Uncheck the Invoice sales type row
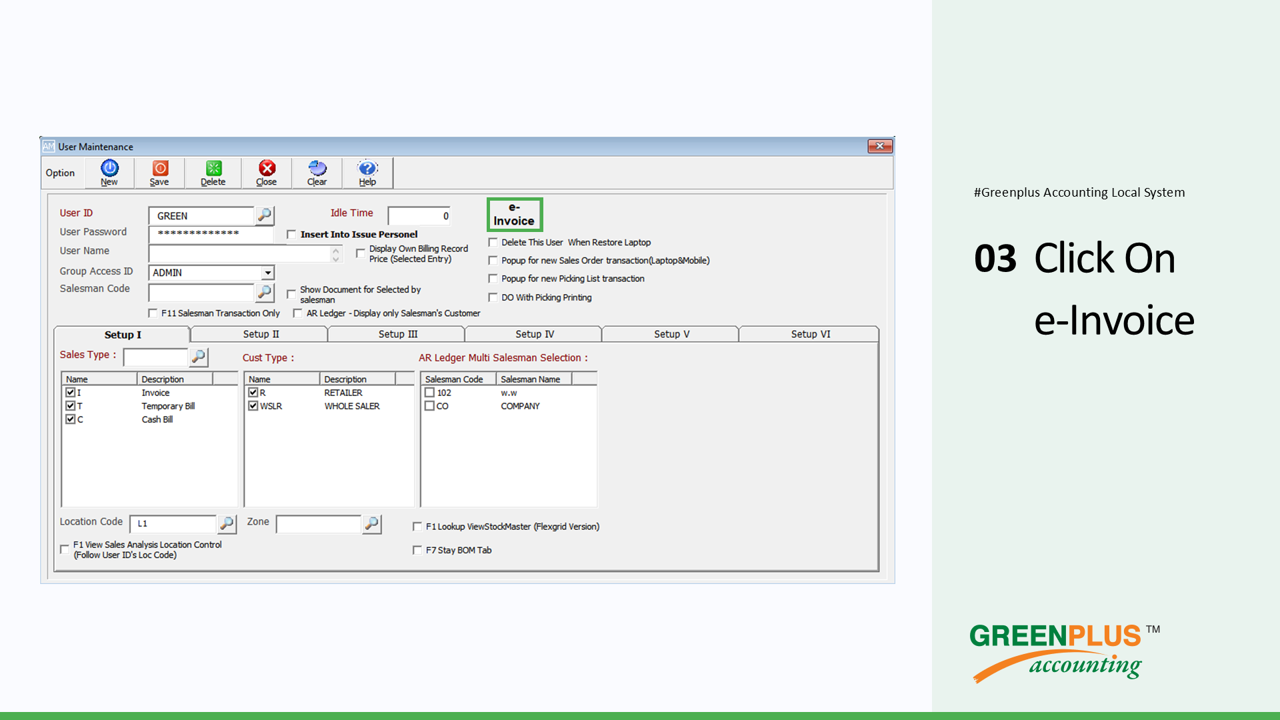 tap(71, 393)
